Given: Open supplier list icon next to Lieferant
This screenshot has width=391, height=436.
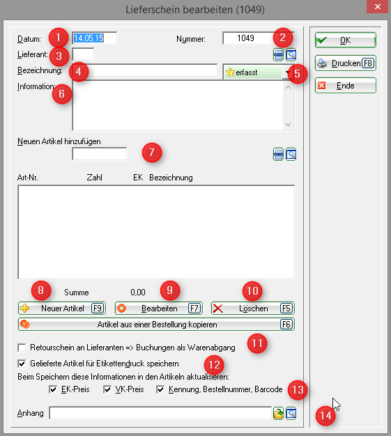Looking at the screenshot, I should [x=278, y=55].
